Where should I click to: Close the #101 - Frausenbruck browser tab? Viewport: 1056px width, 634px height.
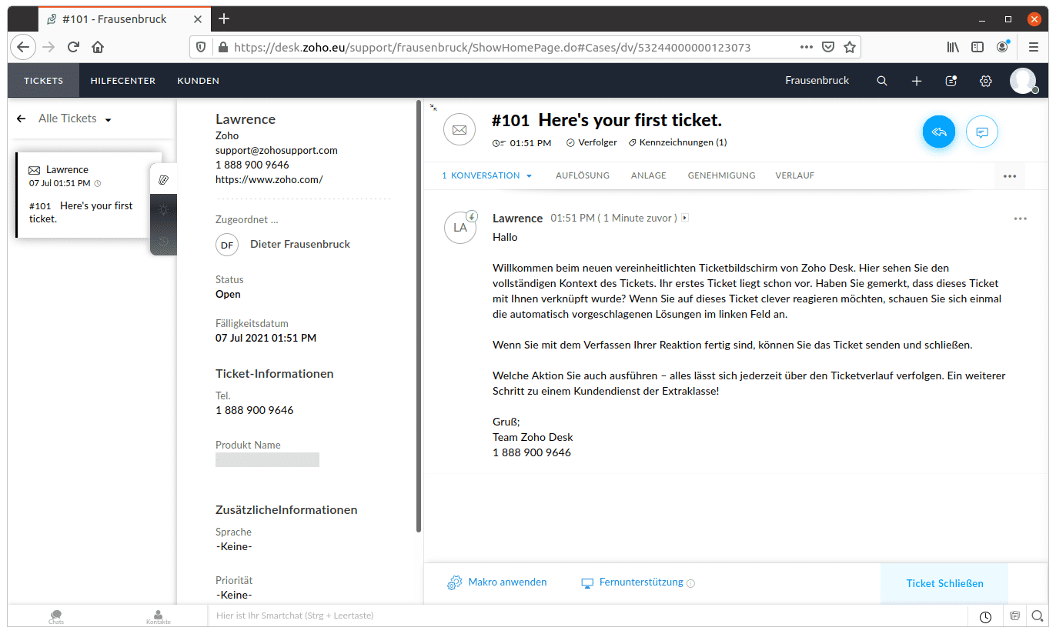pos(198,19)
